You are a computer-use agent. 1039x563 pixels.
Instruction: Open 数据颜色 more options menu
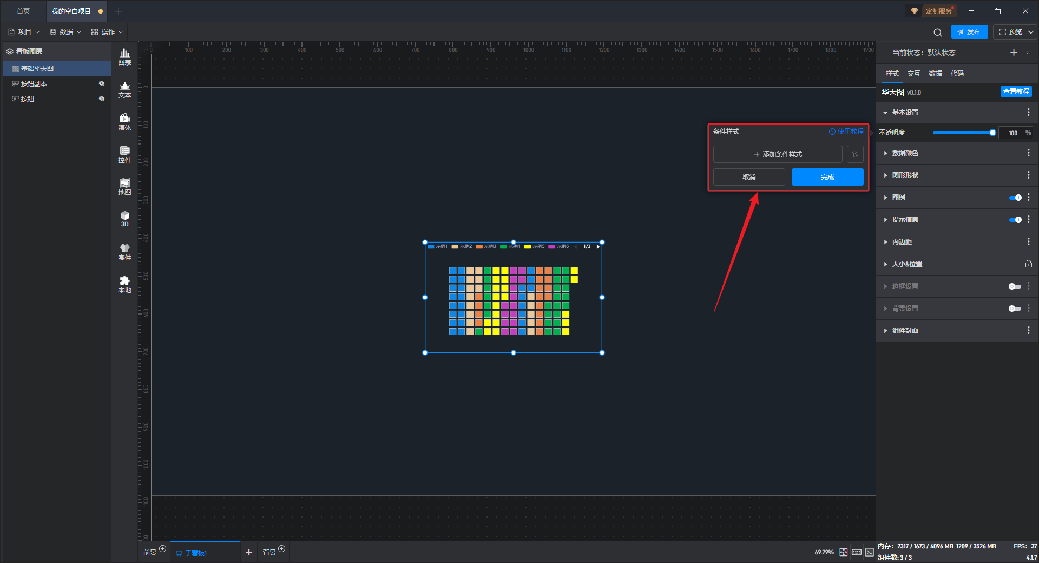click(1028, 153)
